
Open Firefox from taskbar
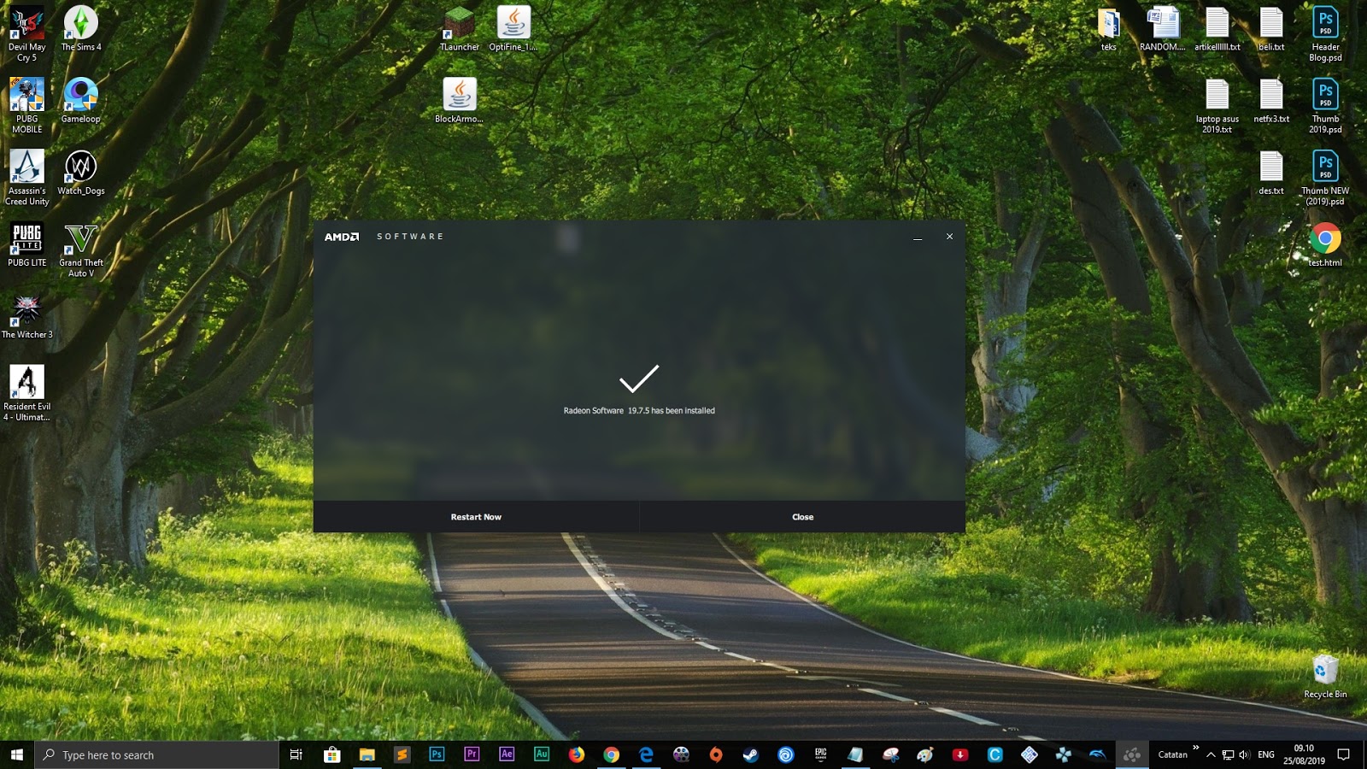pos(577,754)
